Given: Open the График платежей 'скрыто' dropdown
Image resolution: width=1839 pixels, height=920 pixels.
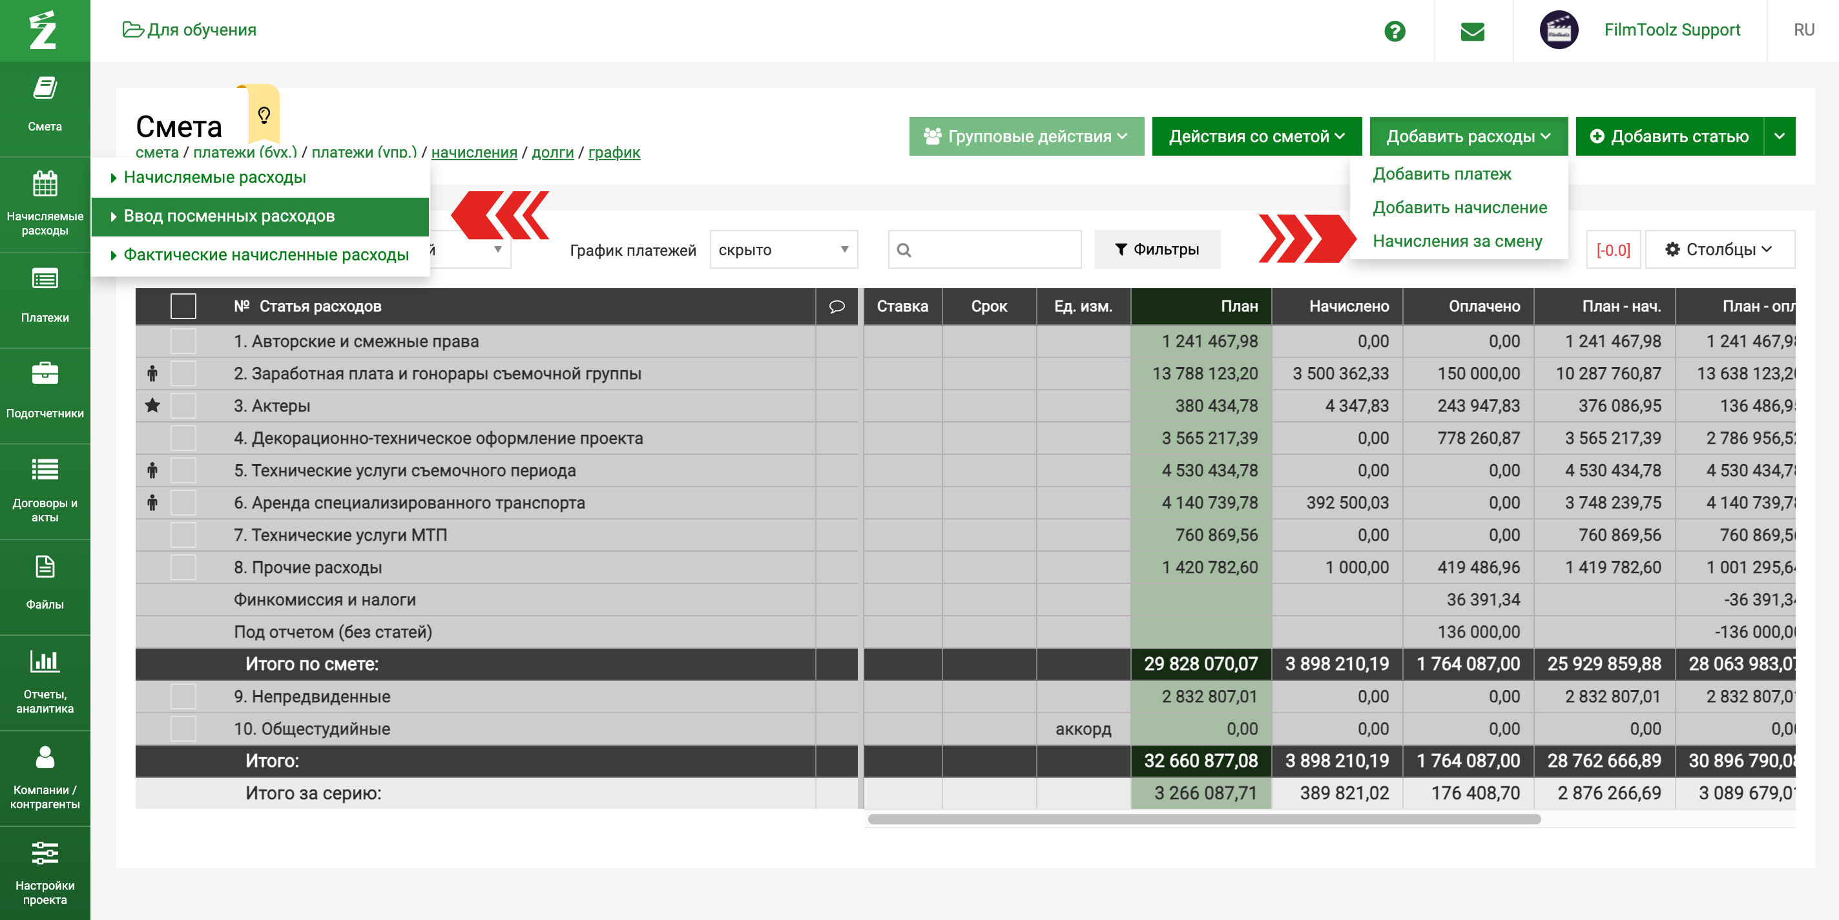Looking at the screenshot, I should point(783,249).
